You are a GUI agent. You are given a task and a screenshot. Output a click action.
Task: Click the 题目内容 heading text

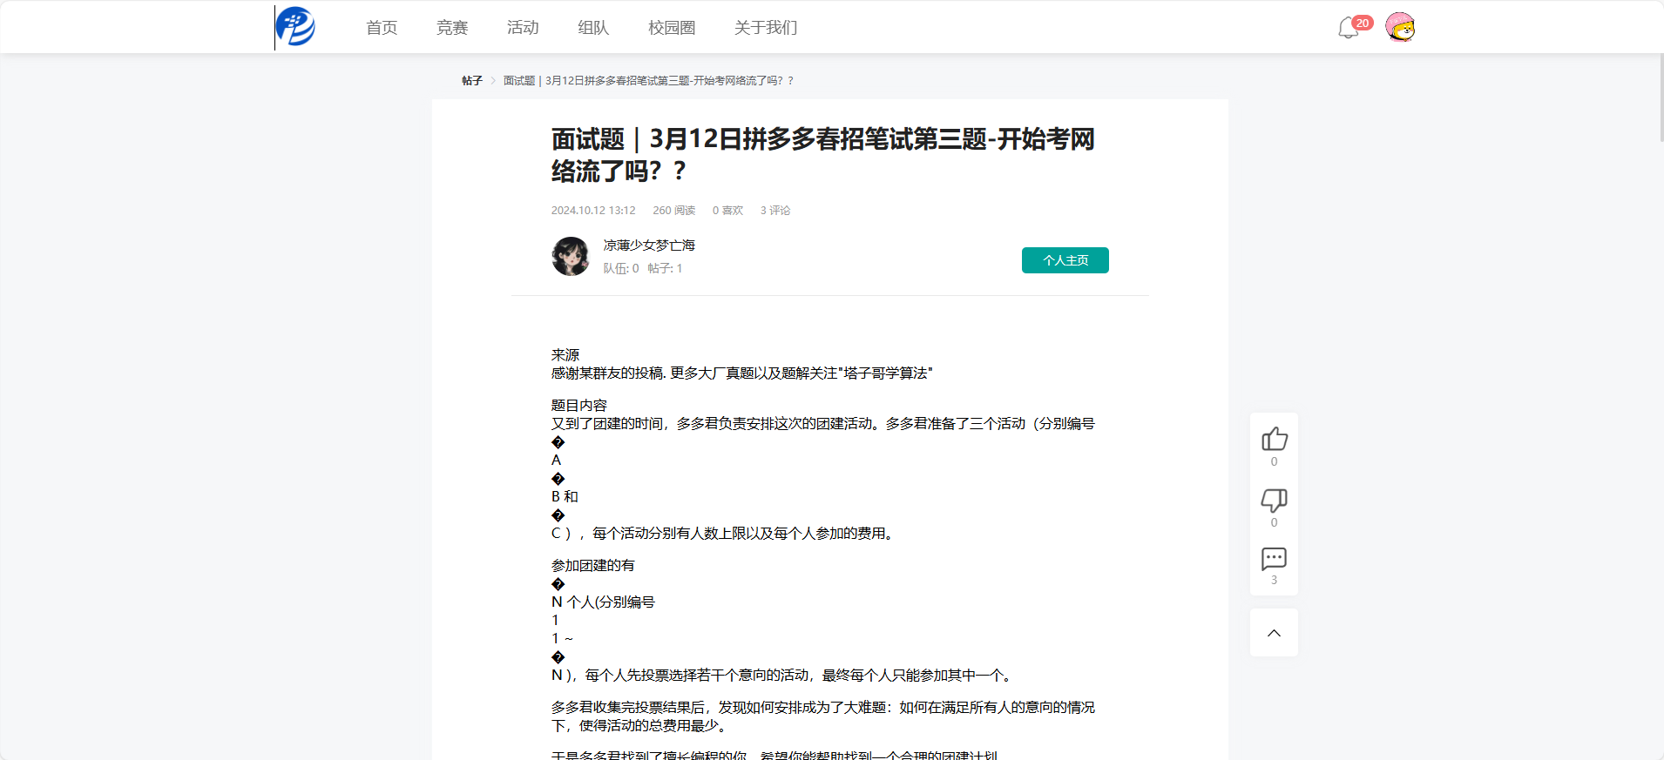tap(579, 406)
